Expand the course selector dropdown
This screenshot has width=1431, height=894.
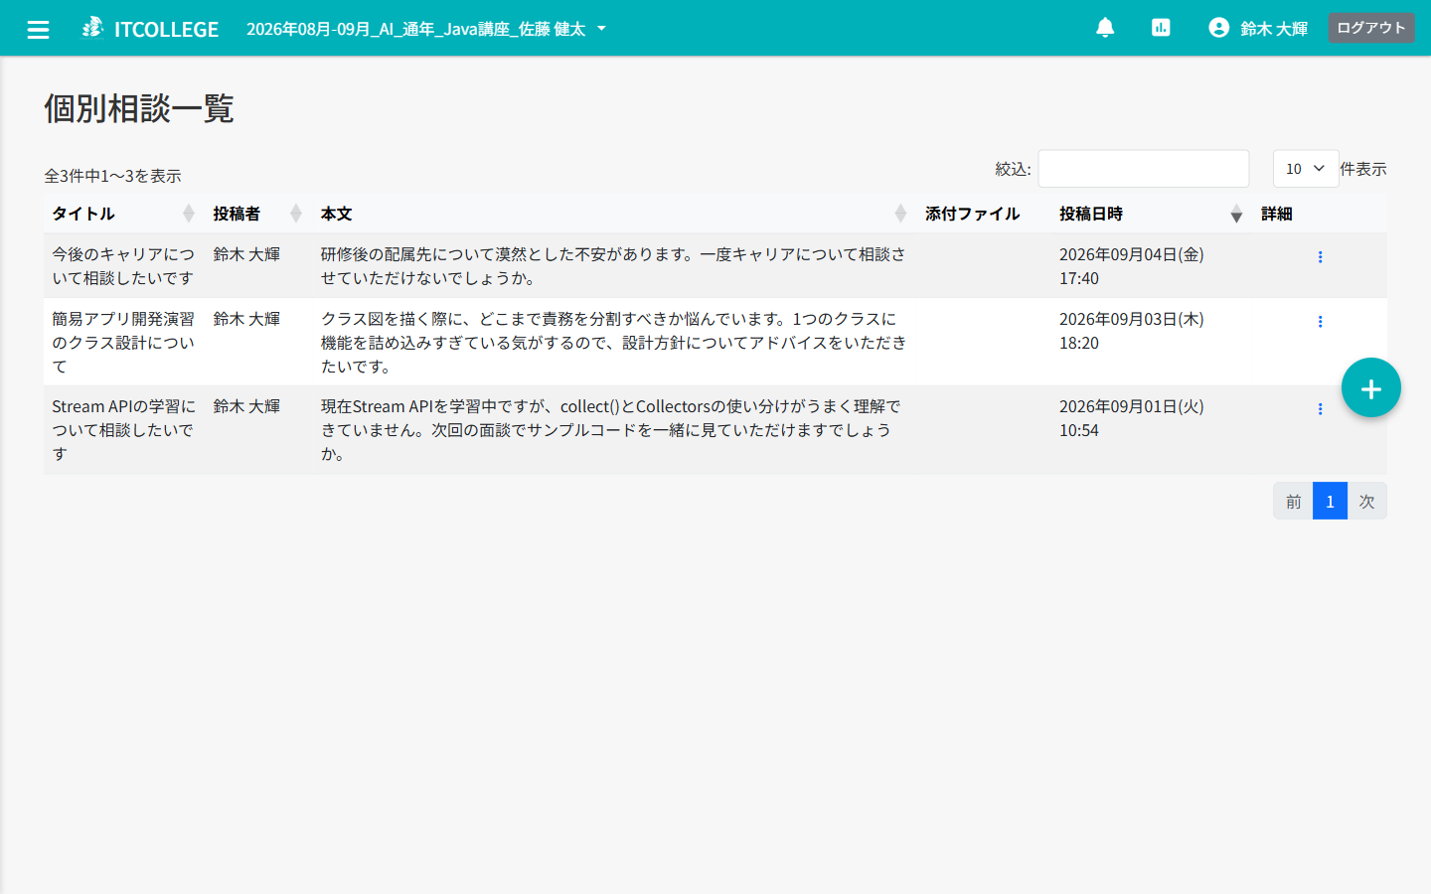426,29
